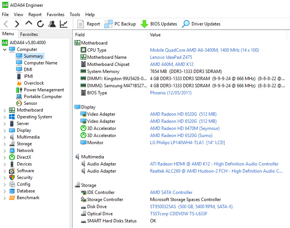Open AMD A60M, AMD K12 chipset link
The image size is (290, 228).
(172, 64)
